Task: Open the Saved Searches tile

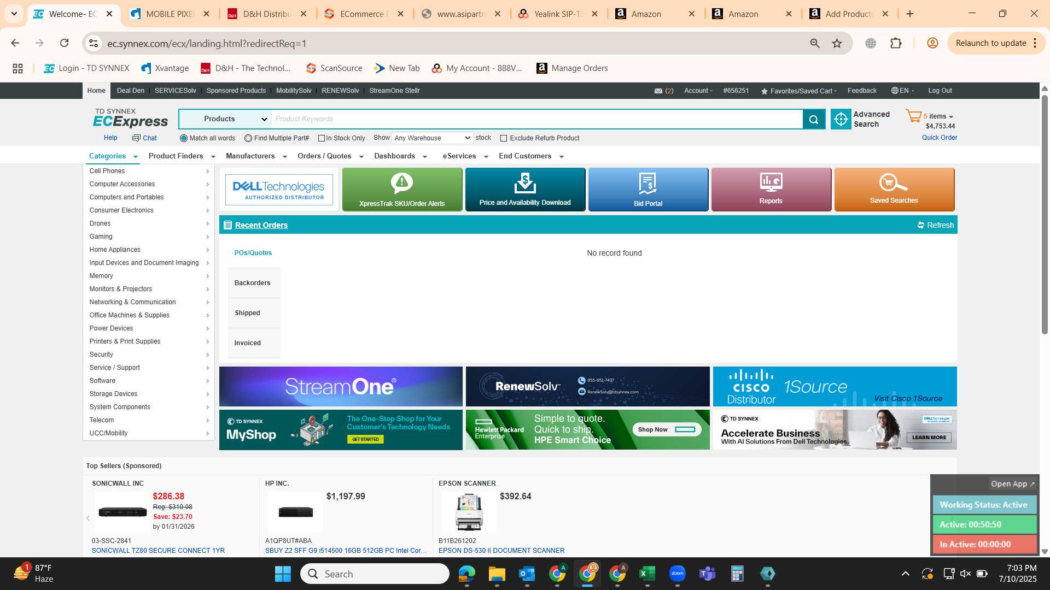Action: pos(894,189)
